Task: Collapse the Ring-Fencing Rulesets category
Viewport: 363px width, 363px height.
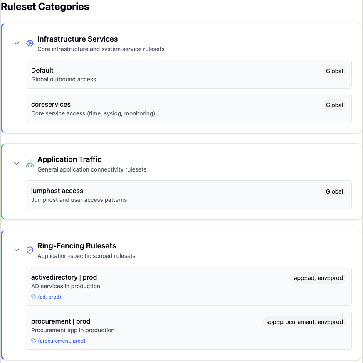Action: pyautogui.click(x=17, y=250)
